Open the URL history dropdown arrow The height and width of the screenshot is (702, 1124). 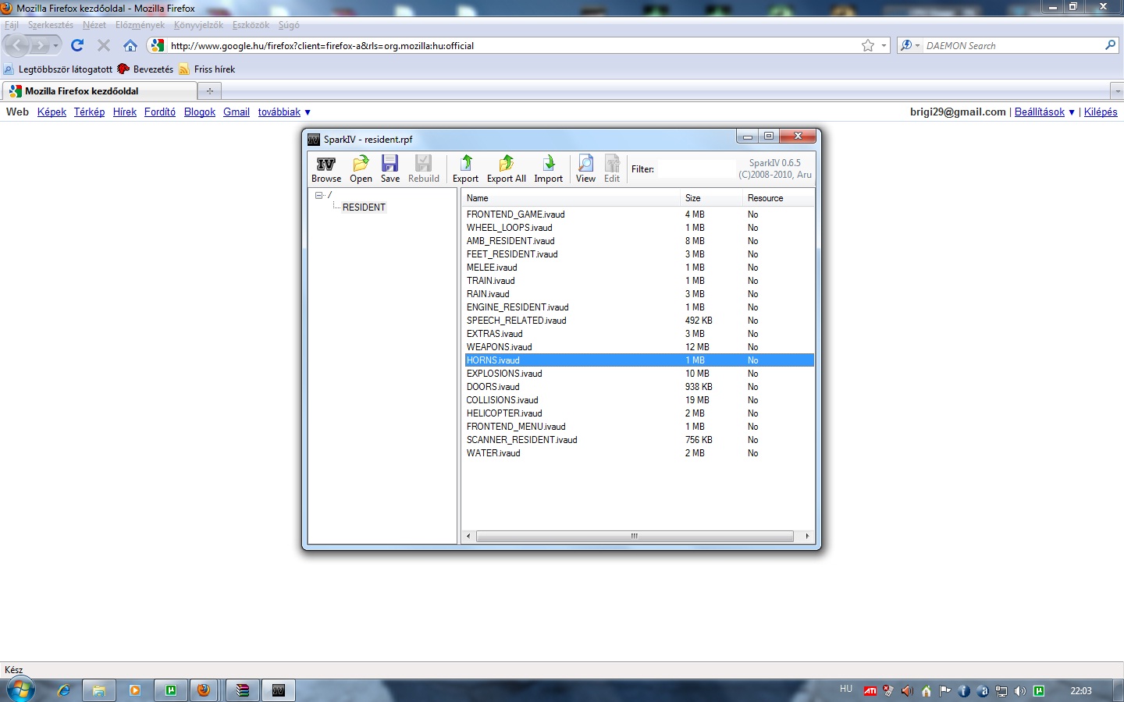coord(884,45)
